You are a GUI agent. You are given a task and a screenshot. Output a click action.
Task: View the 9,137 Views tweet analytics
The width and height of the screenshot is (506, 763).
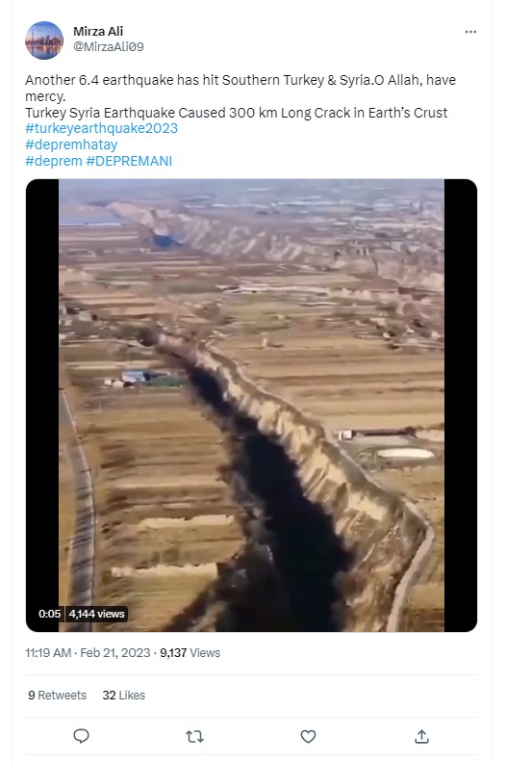coord(190,652)
